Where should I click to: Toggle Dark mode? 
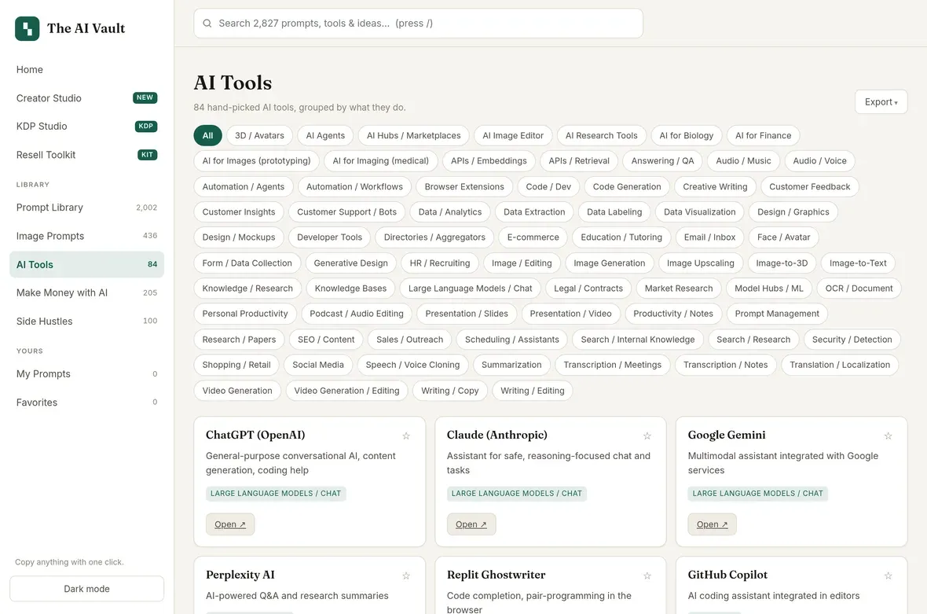pos(87,589)
